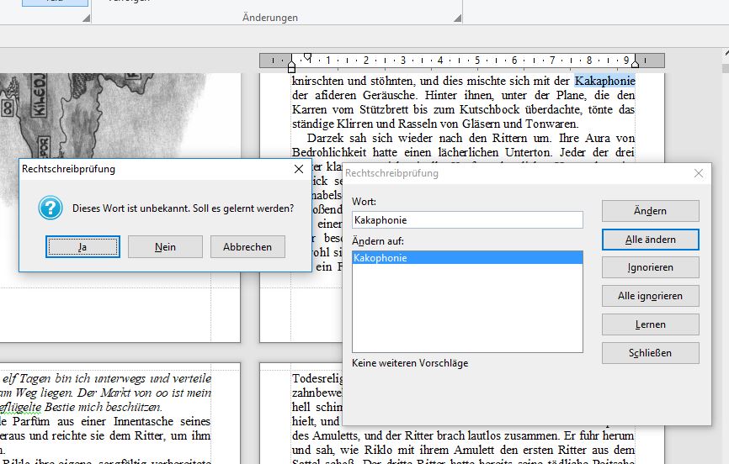
Task: Click the Ändern auf label
Action: (x=378, y=241)
